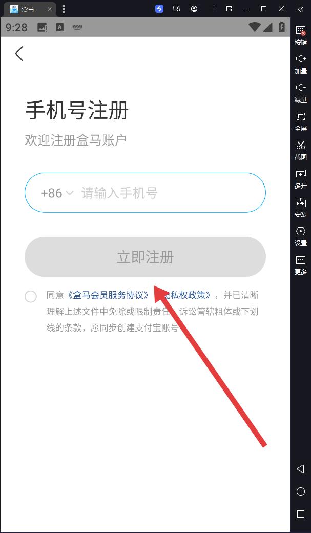
Task: Select the 盒马 app tab
Action: [x=29, y=9]
